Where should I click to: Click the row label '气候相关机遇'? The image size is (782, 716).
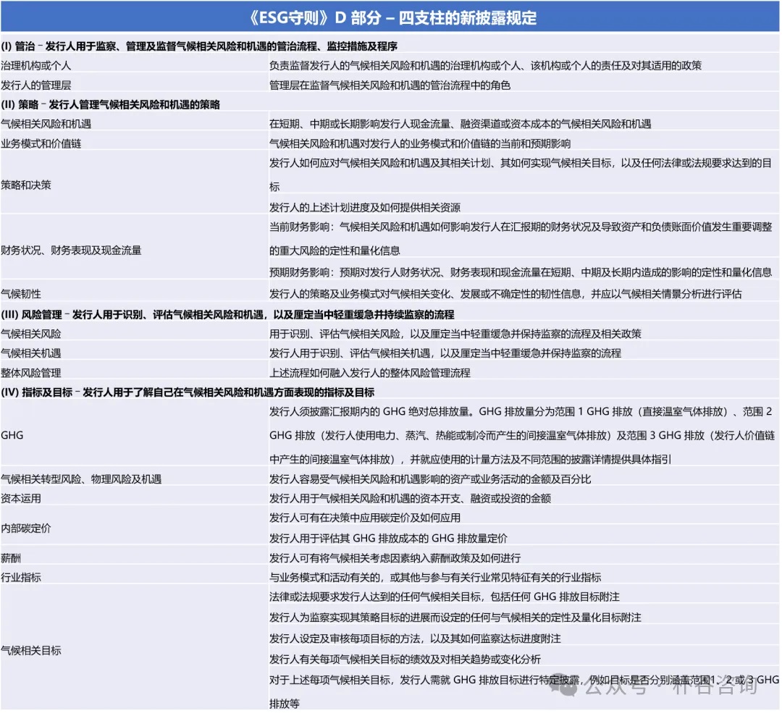(x=31, y=353)
